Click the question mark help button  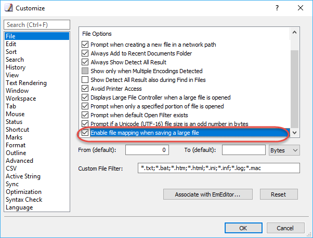click(277, 8)
